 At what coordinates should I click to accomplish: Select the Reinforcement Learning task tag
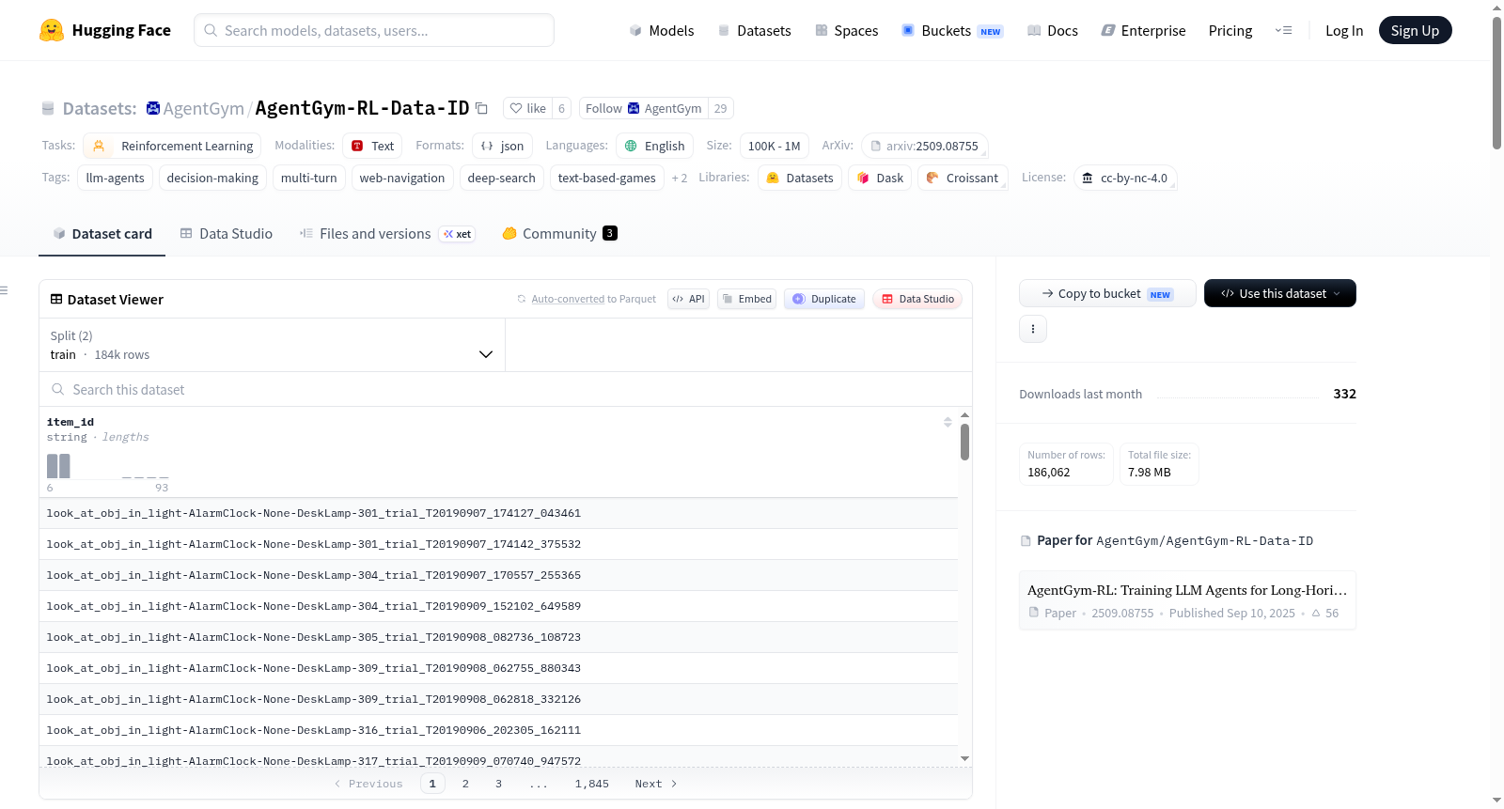point(173,146)
